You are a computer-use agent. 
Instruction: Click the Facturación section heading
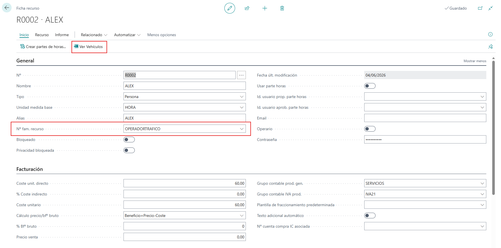coord(30,169)
